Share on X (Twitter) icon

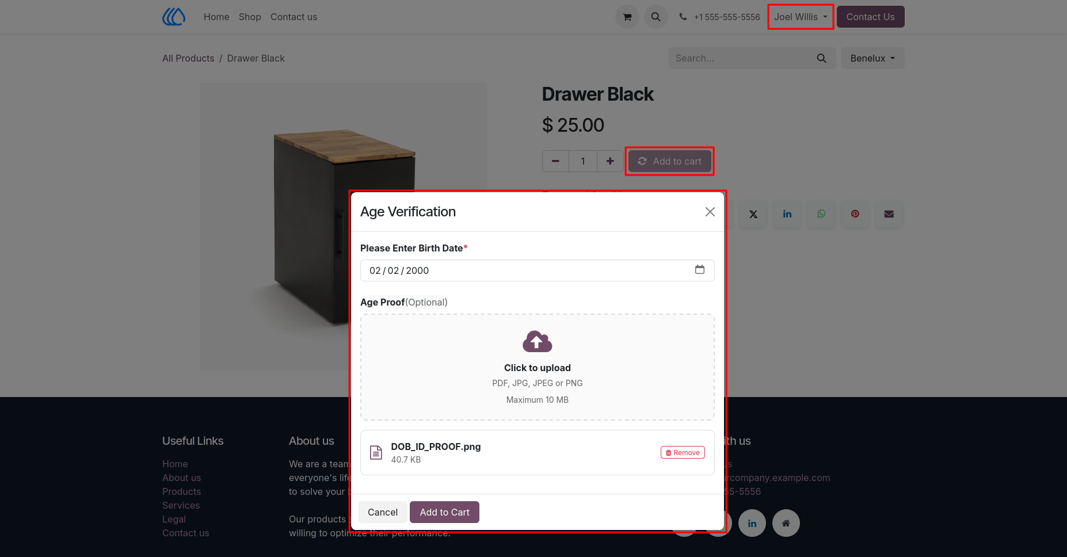[753, 214]
